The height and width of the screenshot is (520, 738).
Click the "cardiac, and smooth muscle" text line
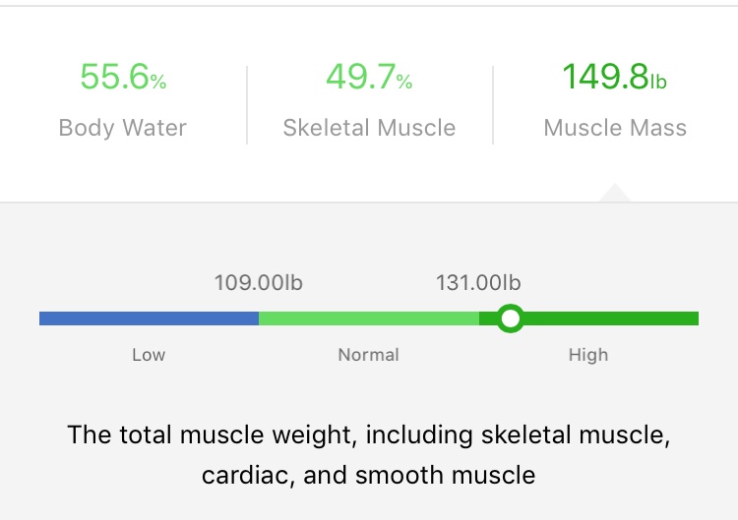pyautogui.click(x=369, y=476)
